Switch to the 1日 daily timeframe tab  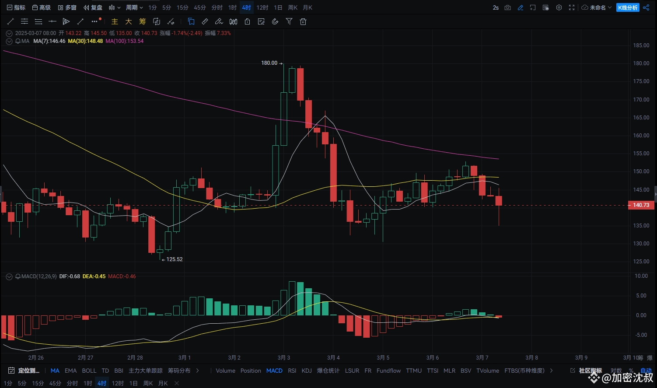pyautogui.click(x=278, y=7)
